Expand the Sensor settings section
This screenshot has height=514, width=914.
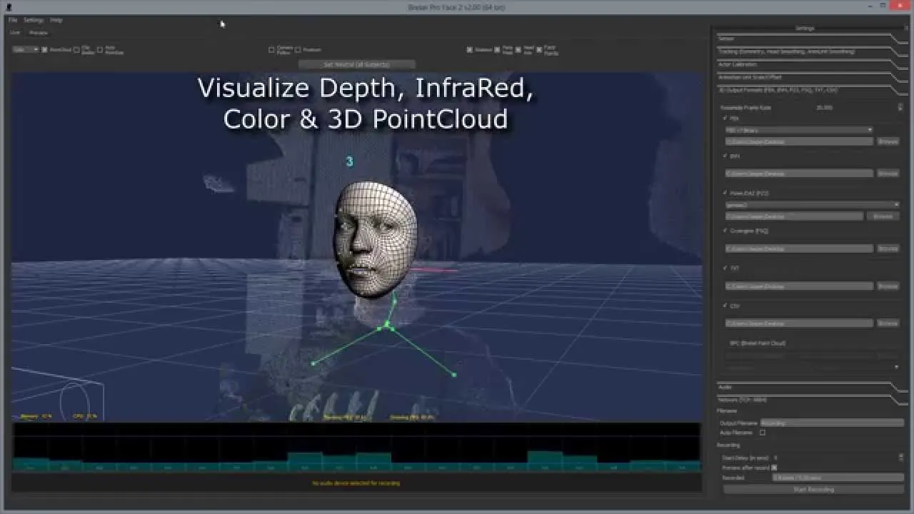click(x=811, y=39)
